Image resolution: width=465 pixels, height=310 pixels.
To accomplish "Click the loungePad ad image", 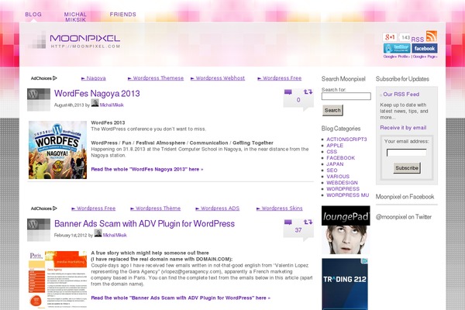I will [346, 230].
